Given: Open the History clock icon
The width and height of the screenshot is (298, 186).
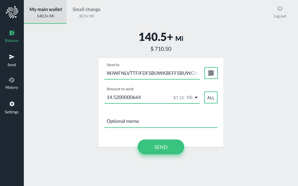Looking at the screenshot, I should tap(12, 80).
